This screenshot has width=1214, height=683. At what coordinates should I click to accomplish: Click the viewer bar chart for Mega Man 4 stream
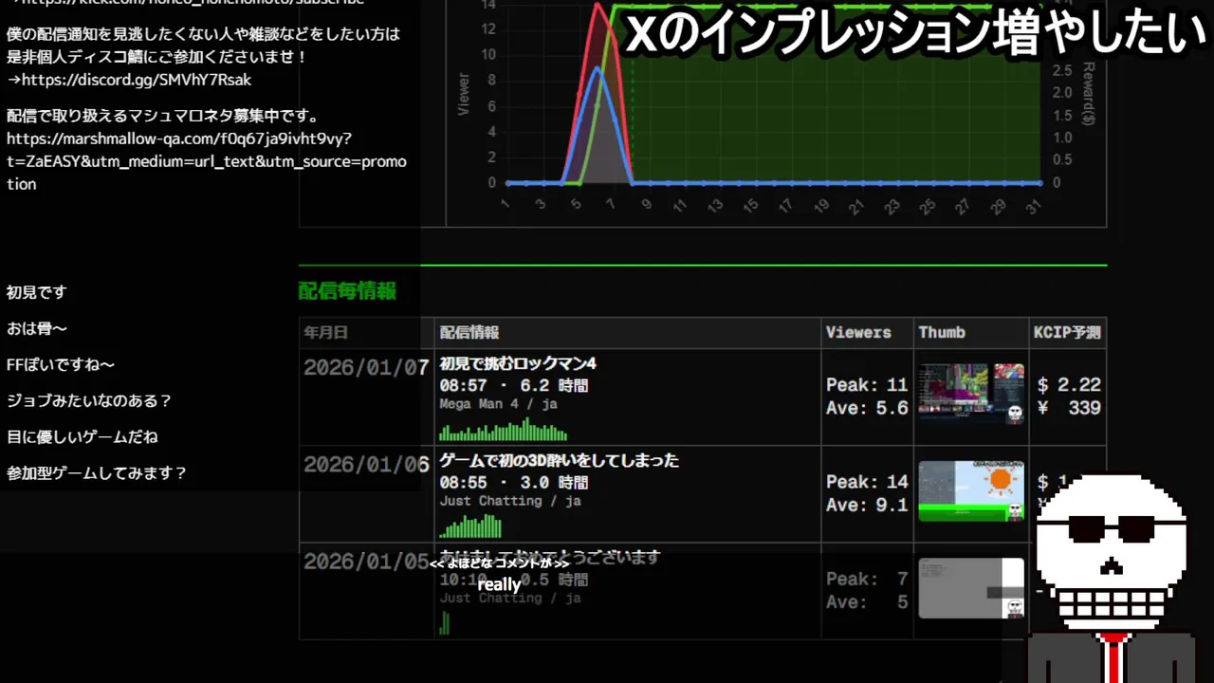(503, 431)
